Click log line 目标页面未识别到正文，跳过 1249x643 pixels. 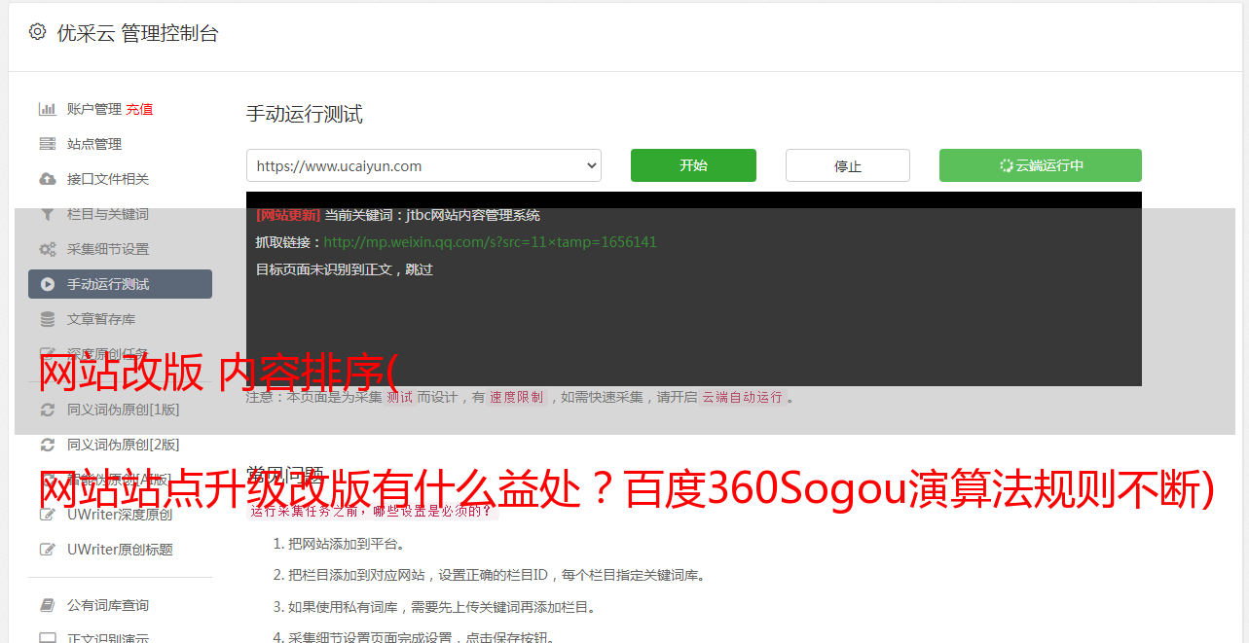(x=344, y=269)
